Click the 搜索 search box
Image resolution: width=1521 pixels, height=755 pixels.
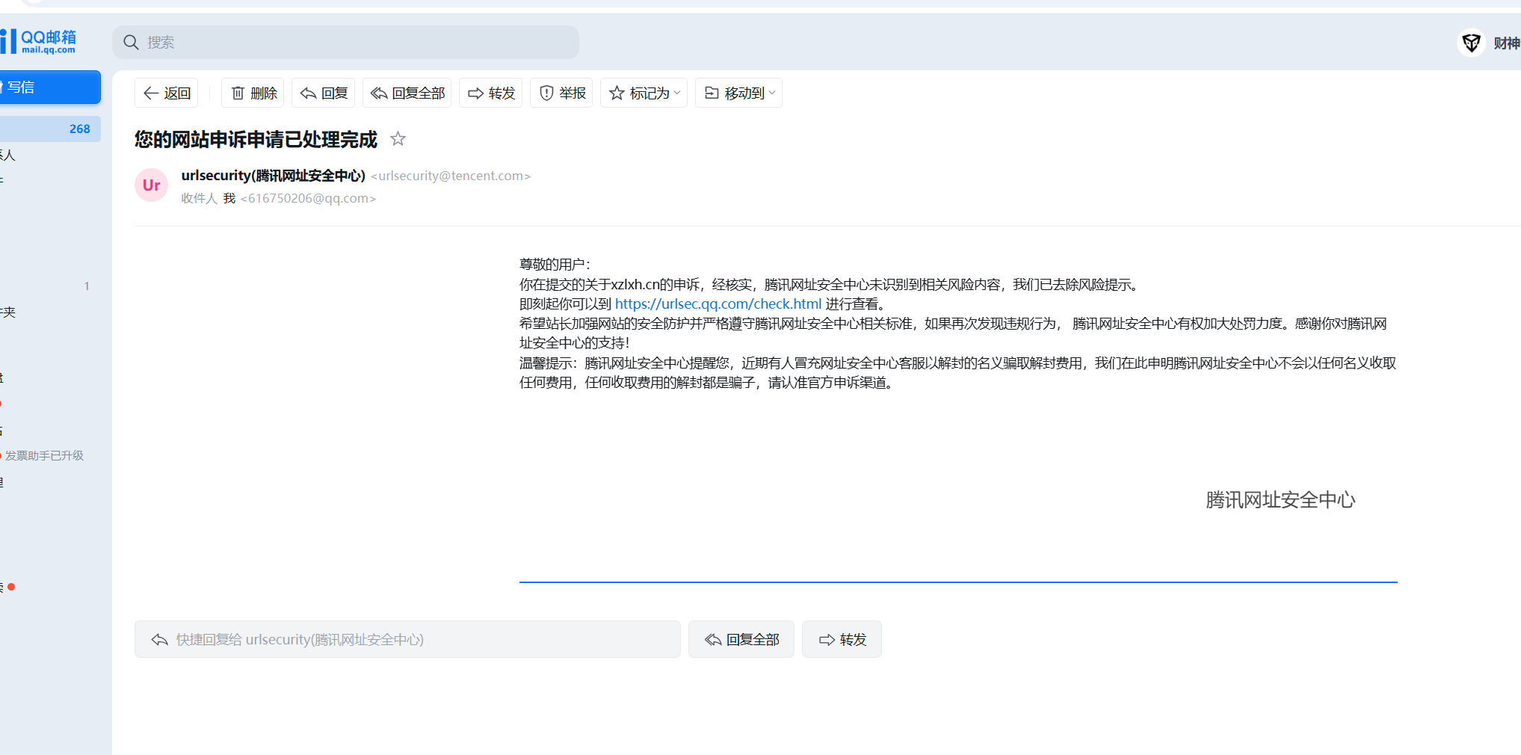pos(345,43)
